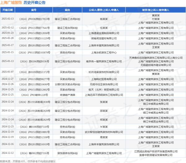Click the 装饰装修合同纠纷 cause cell
Screen dimensions: 186x163
[x=67, y=153]
